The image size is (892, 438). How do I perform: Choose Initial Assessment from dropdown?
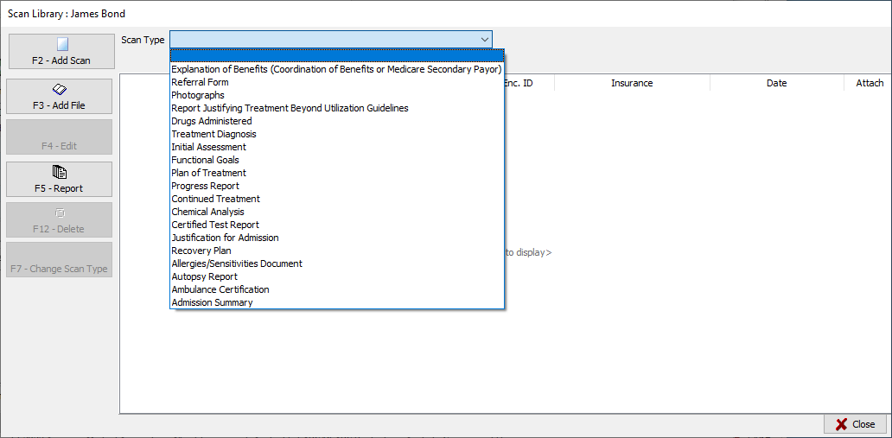coord(208,147)
